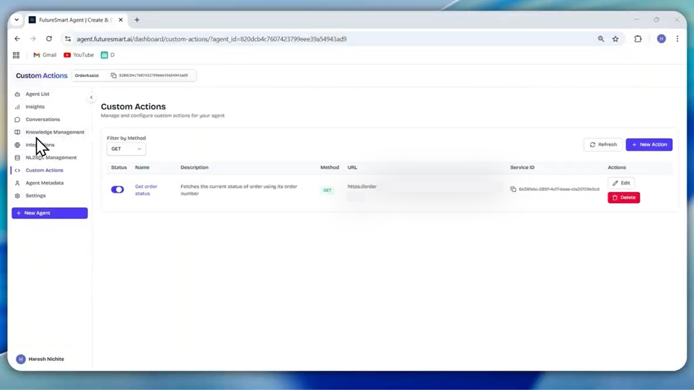Copy the Service ID of the action

[513, 189]
